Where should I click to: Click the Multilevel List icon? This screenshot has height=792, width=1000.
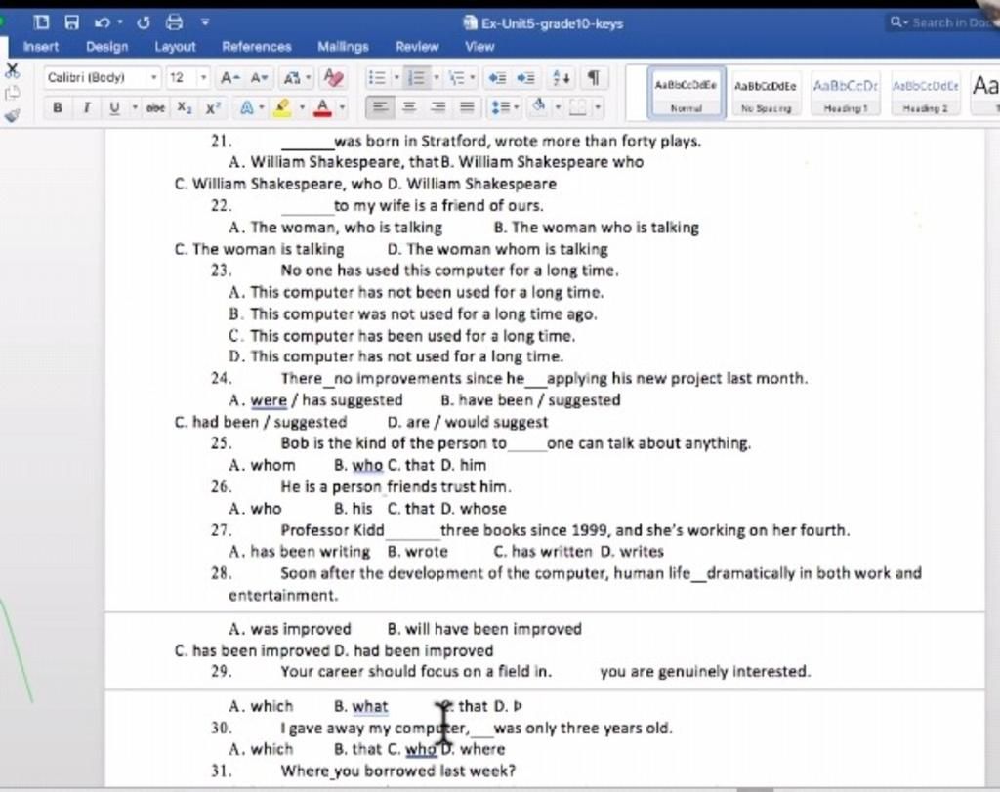coord(457,78)
